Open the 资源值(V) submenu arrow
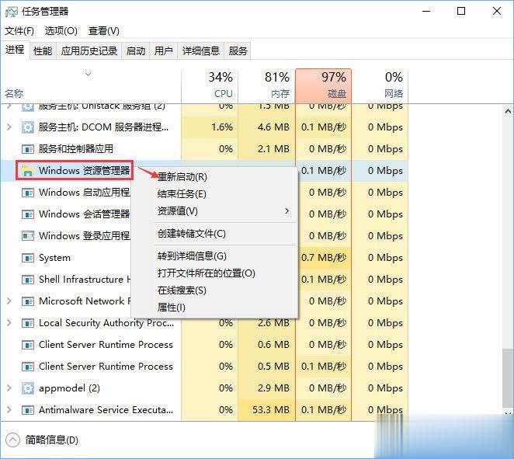Screen dimensions: 514x459 [287, 210]
